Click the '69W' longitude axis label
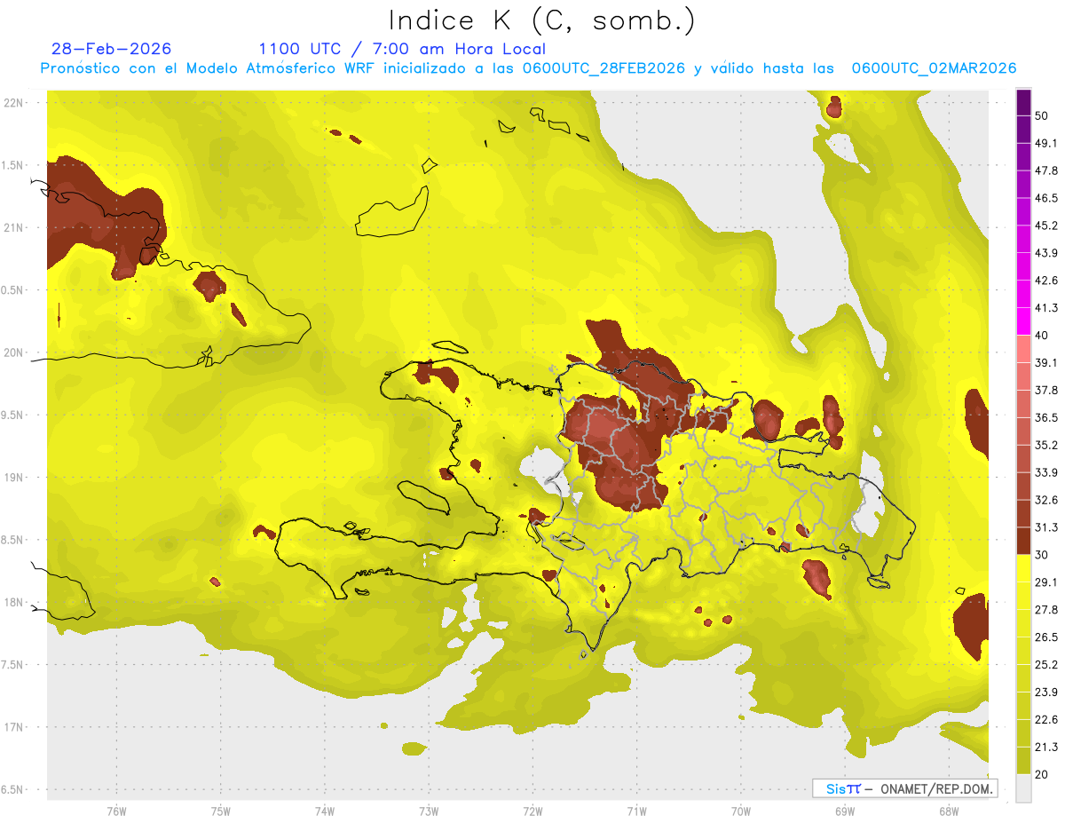This screenshot has width=1065, height=823. (x=845, y=811)
